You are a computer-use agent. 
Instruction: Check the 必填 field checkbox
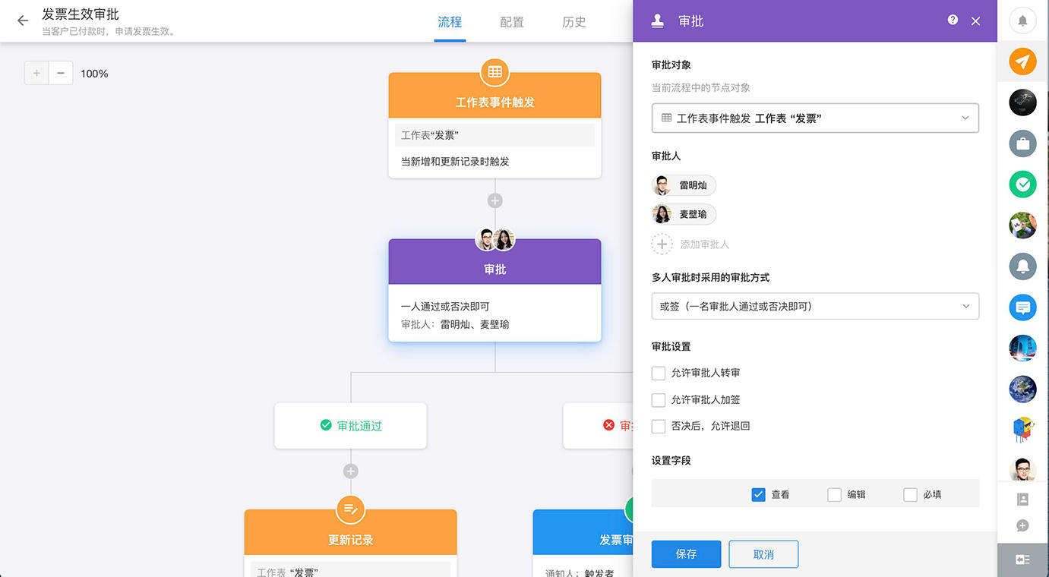[x=910, y=494]
